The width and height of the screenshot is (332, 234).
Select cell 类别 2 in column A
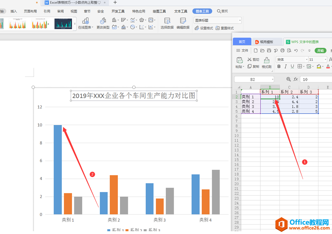click(251, 102)
